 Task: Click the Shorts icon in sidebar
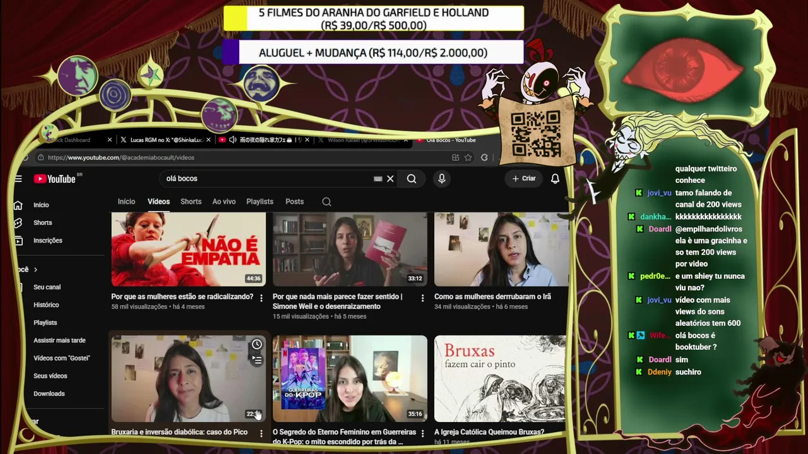[x=18, y=223]
